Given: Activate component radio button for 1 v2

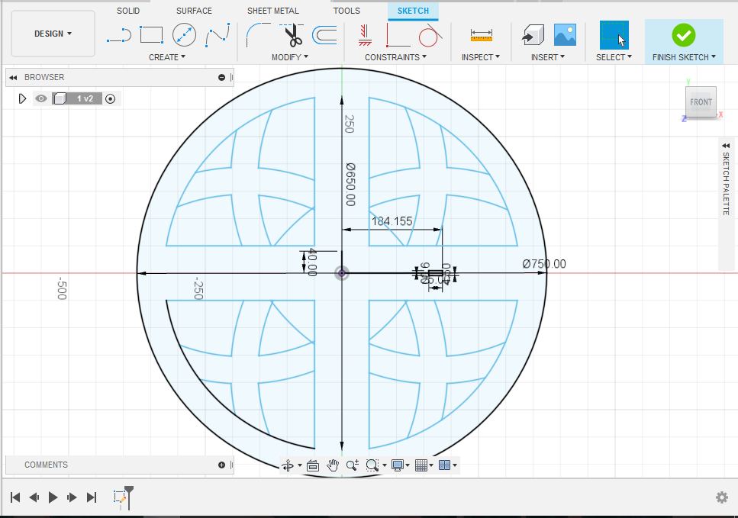Looking at the screenshot, I should [x=110, y=99].
